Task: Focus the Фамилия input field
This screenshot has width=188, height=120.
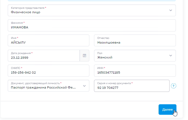Action: pos(92,25)
